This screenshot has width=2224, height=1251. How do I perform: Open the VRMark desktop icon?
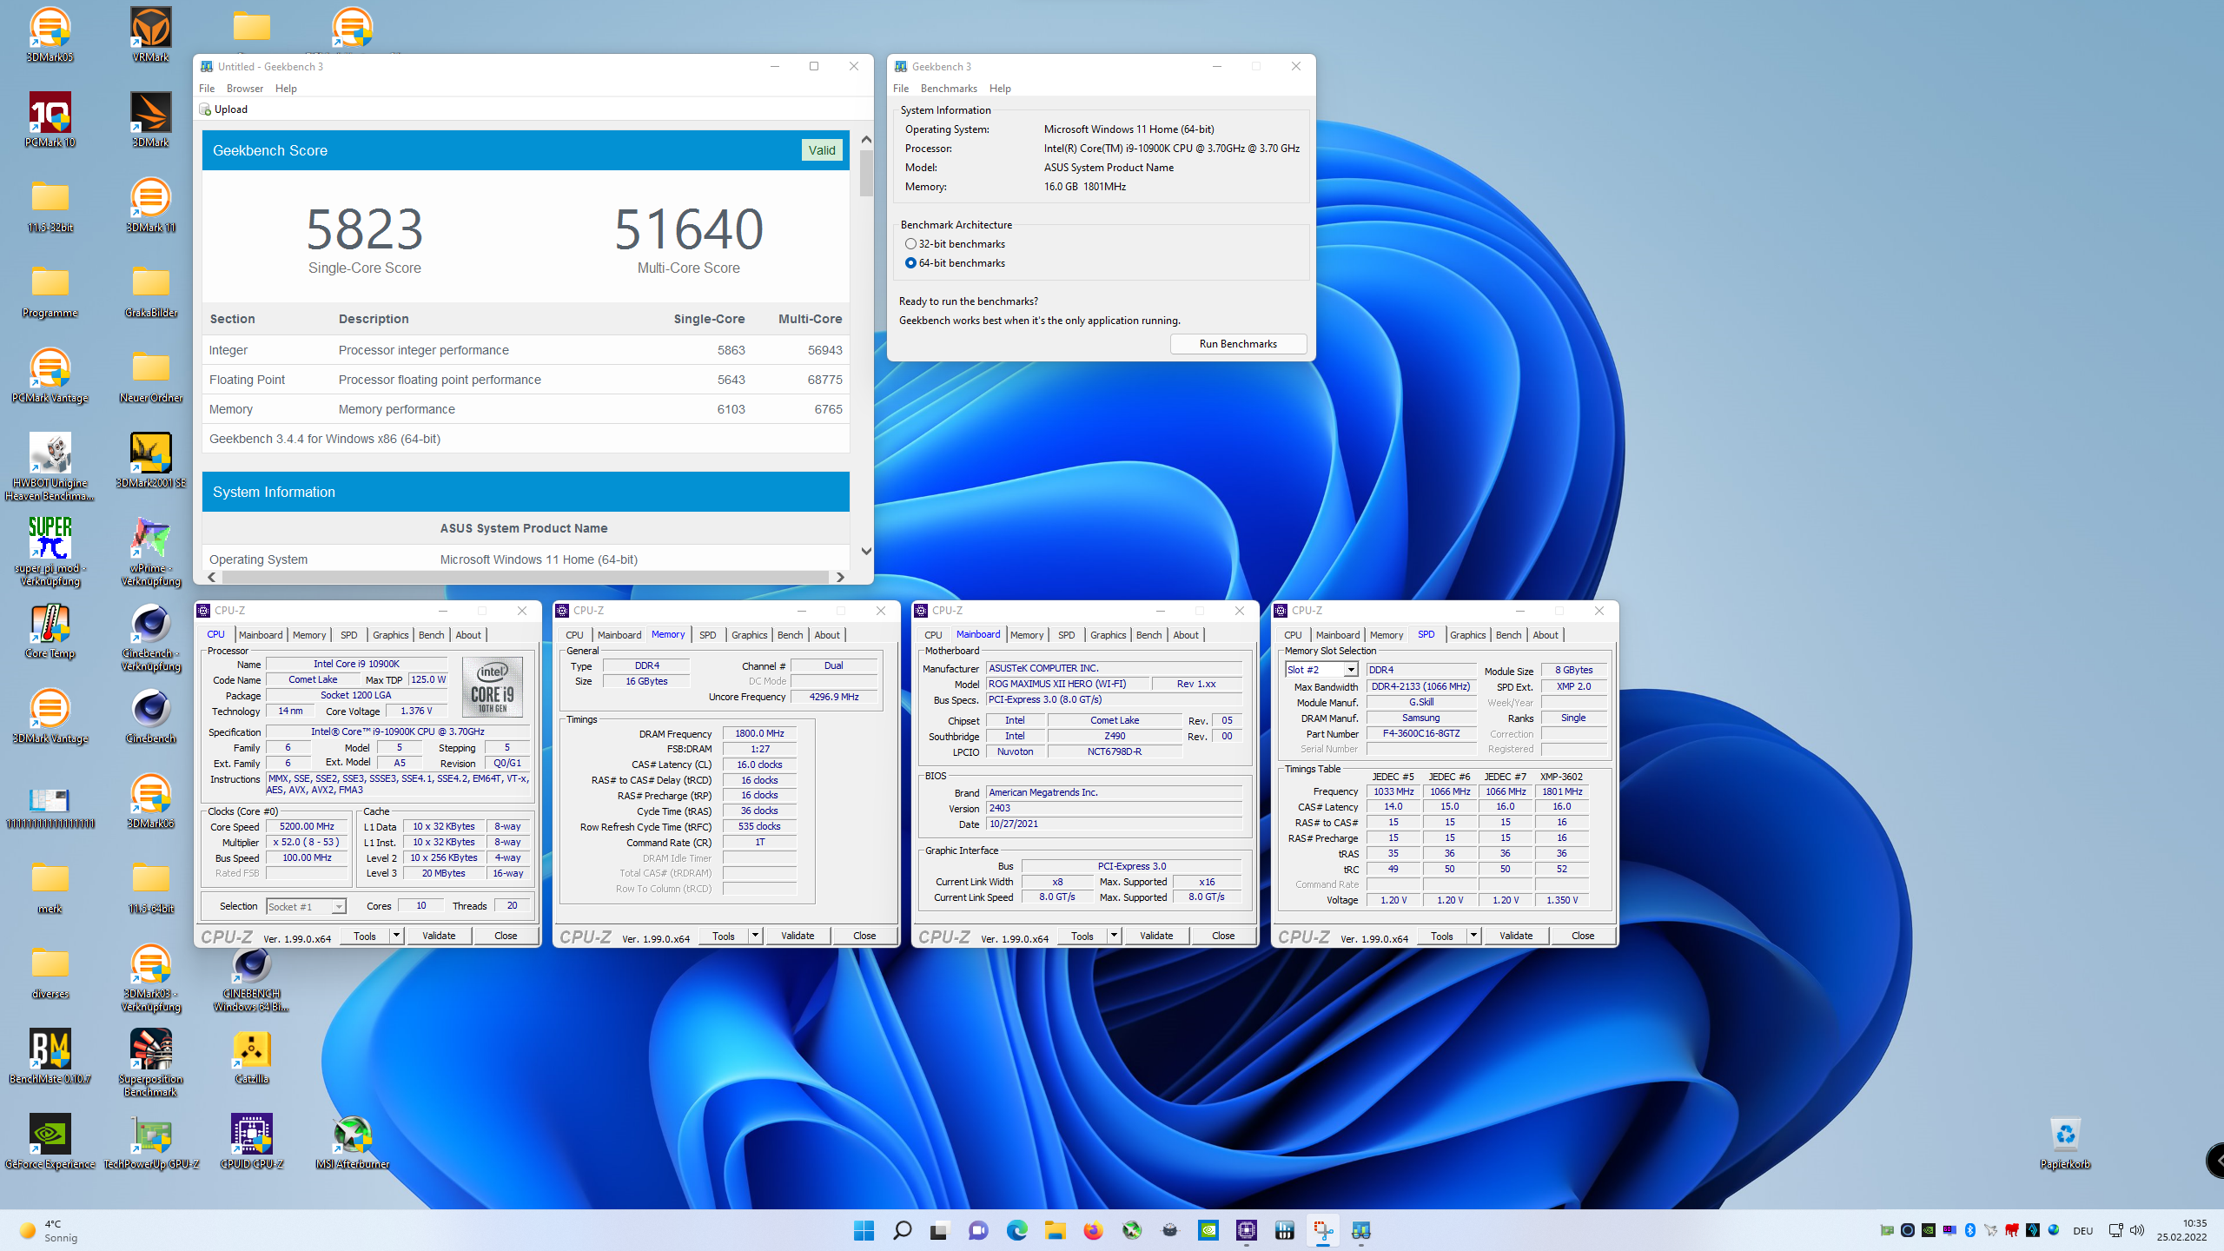pyautogui.click(x=150, y=35)
